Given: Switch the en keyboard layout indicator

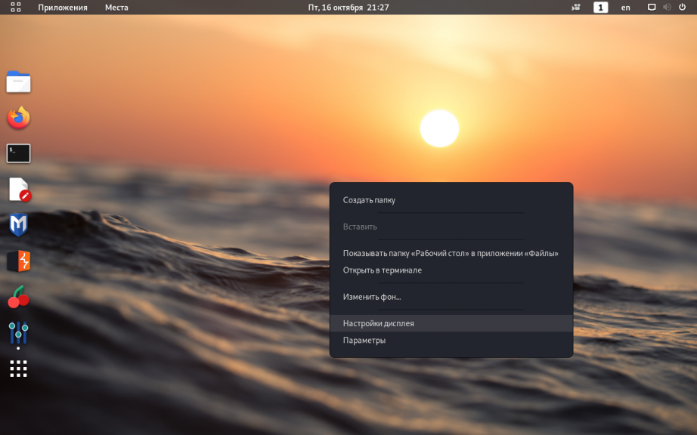Looking at the screenshot, I should [625, 8].
